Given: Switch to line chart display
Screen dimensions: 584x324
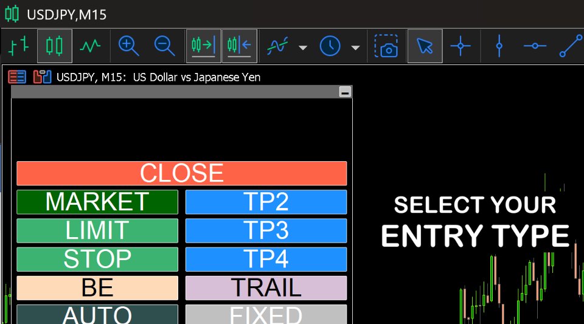Looking at the screenshot, I should click(x=90, y=46).
